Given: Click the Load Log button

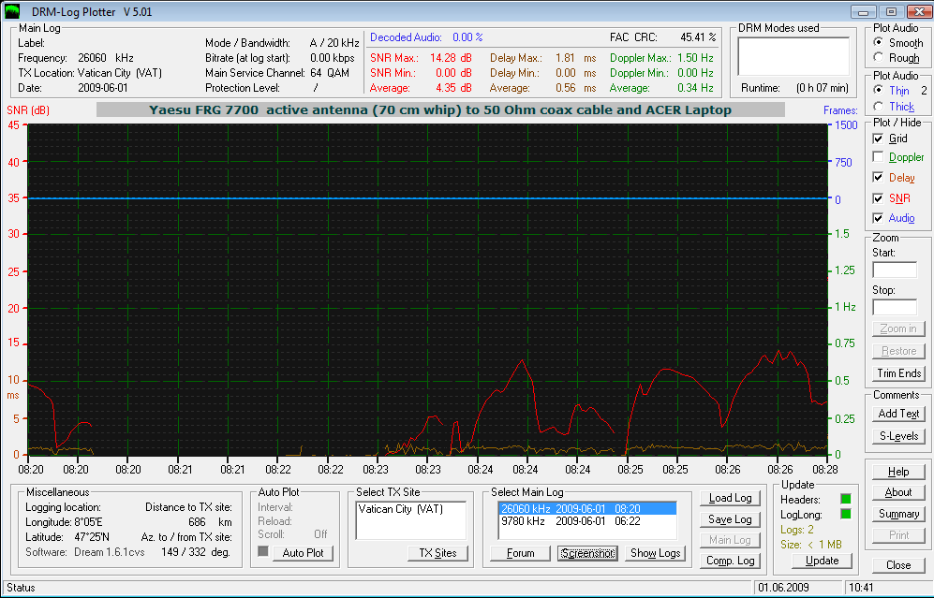Looking at the screenshot, I should (x=730, y=498).
